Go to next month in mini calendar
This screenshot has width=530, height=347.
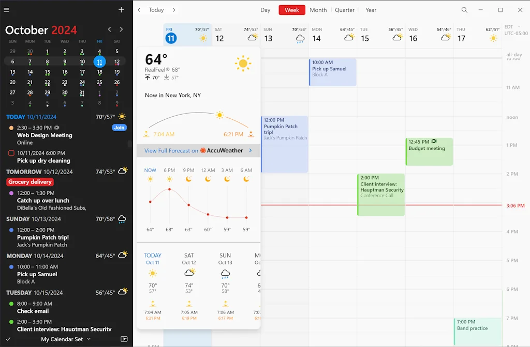[121, 30]
